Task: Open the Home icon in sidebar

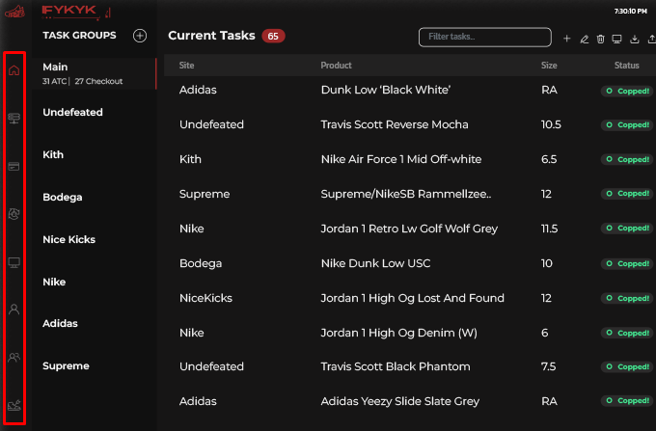Action: (14, 70)
